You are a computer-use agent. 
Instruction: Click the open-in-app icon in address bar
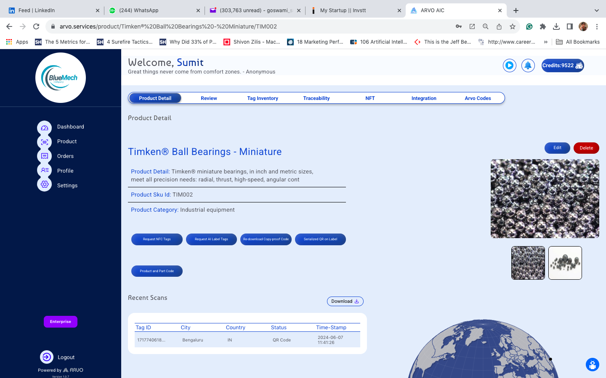tap(472, 26)
